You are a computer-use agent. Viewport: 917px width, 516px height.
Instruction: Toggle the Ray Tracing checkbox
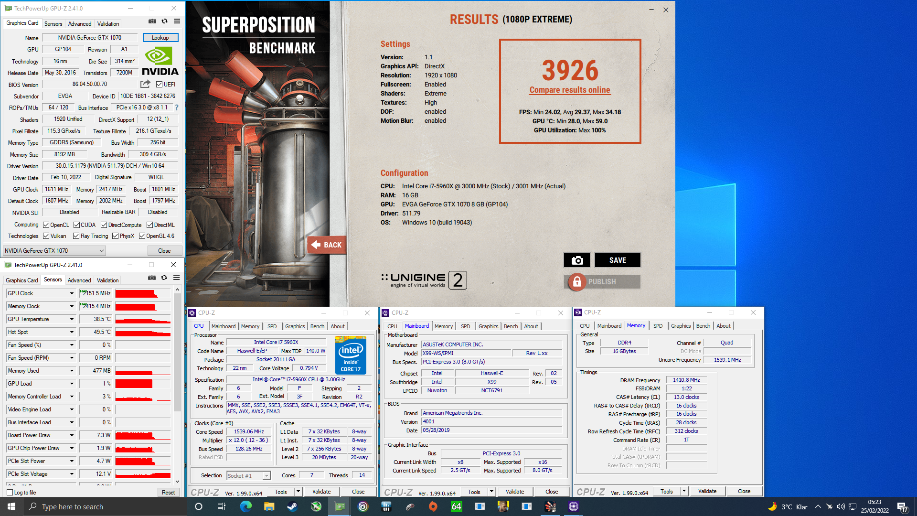[x=76, y=236]
